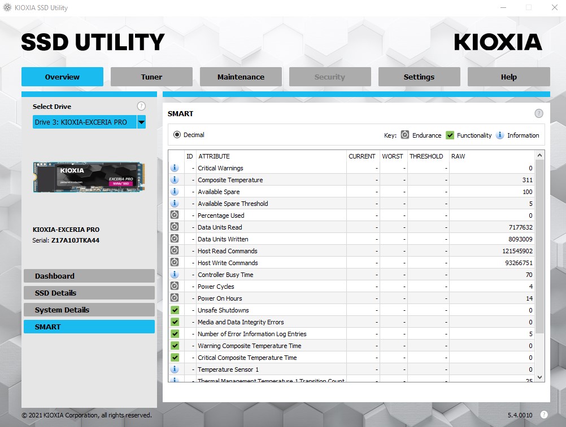Show System Details page
Screen dimensions: 566x427
click(x=89, y=310)
